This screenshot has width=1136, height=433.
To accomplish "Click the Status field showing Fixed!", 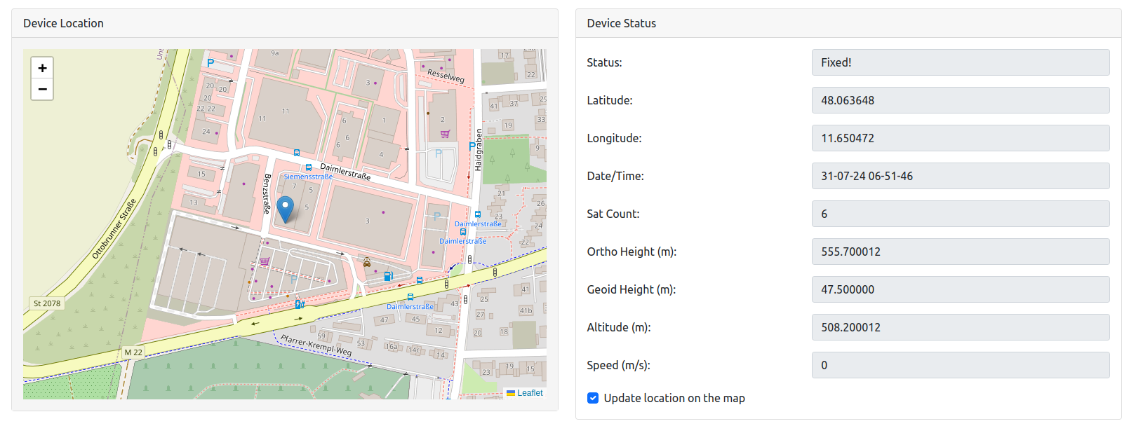I will 960,62.
